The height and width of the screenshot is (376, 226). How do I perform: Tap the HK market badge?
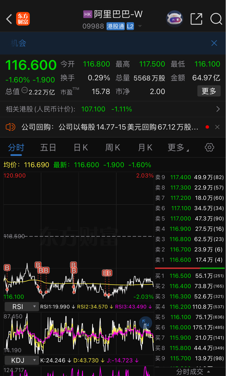(88, 14)
